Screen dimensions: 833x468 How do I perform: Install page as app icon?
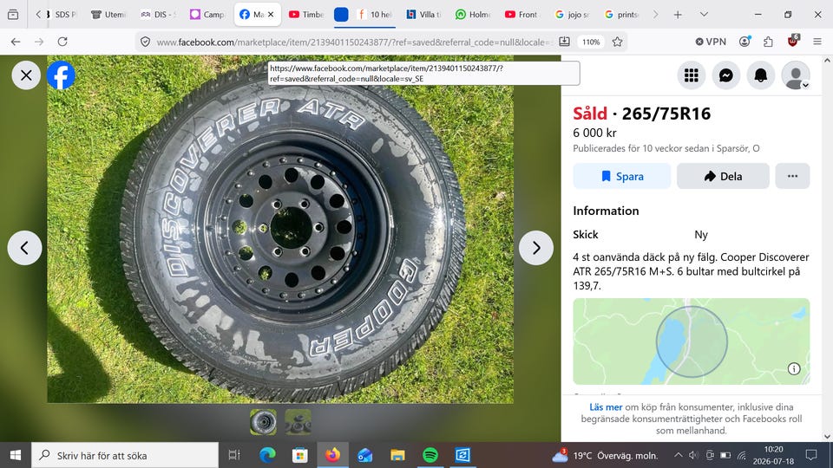click(564, 42)
